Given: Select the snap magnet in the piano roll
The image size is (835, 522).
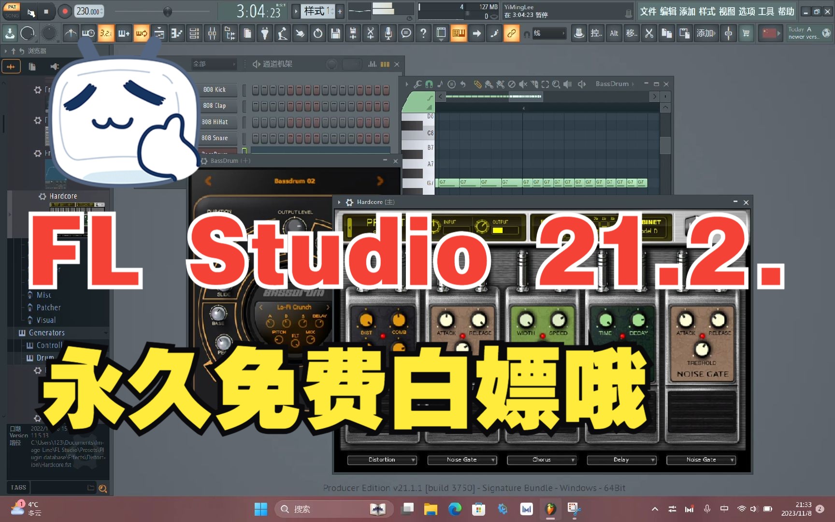Looking at the screenshot, I should 429,84.
